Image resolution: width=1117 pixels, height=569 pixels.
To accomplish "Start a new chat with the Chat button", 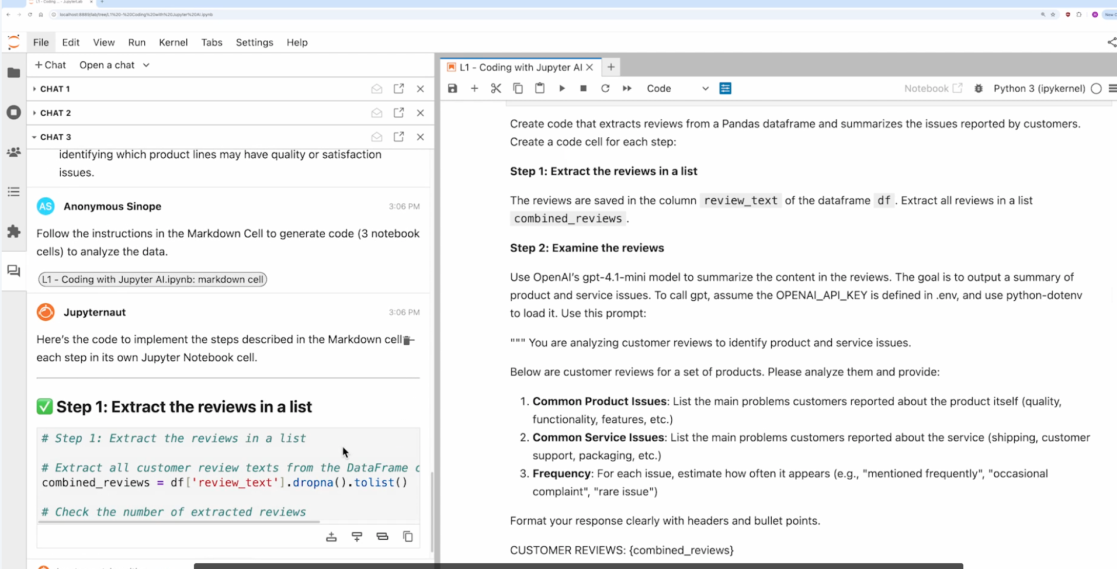I will 50,65.
